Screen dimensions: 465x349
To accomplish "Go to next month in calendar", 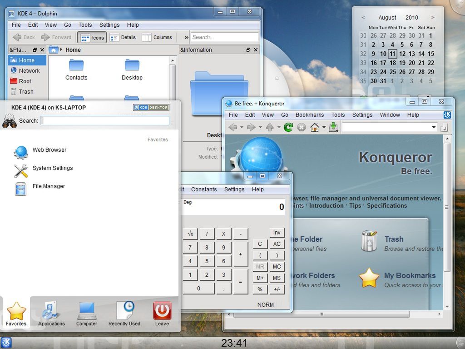I will click(433, 18).
